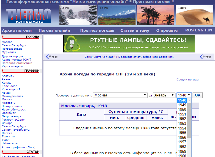Open the +40°C desert camel image
The image size is (215, 157).
pyautogui.click(x=195, y=15)
